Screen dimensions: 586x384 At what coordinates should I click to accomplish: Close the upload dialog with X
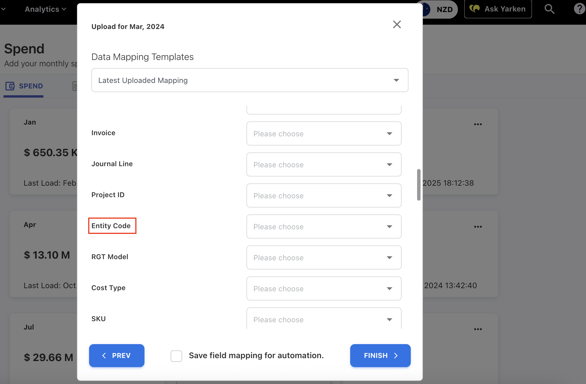pyautogui.click(x=397, y=24)
